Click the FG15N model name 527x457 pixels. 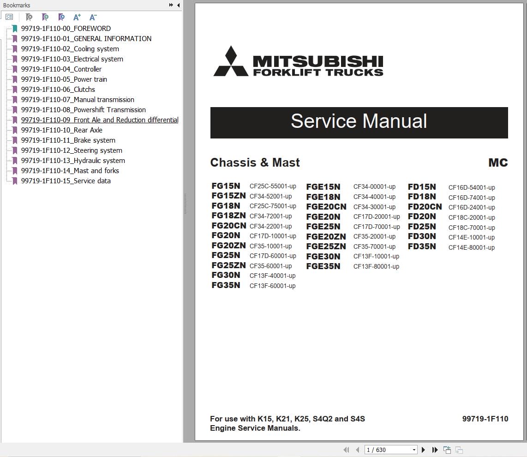coord(226,186)
